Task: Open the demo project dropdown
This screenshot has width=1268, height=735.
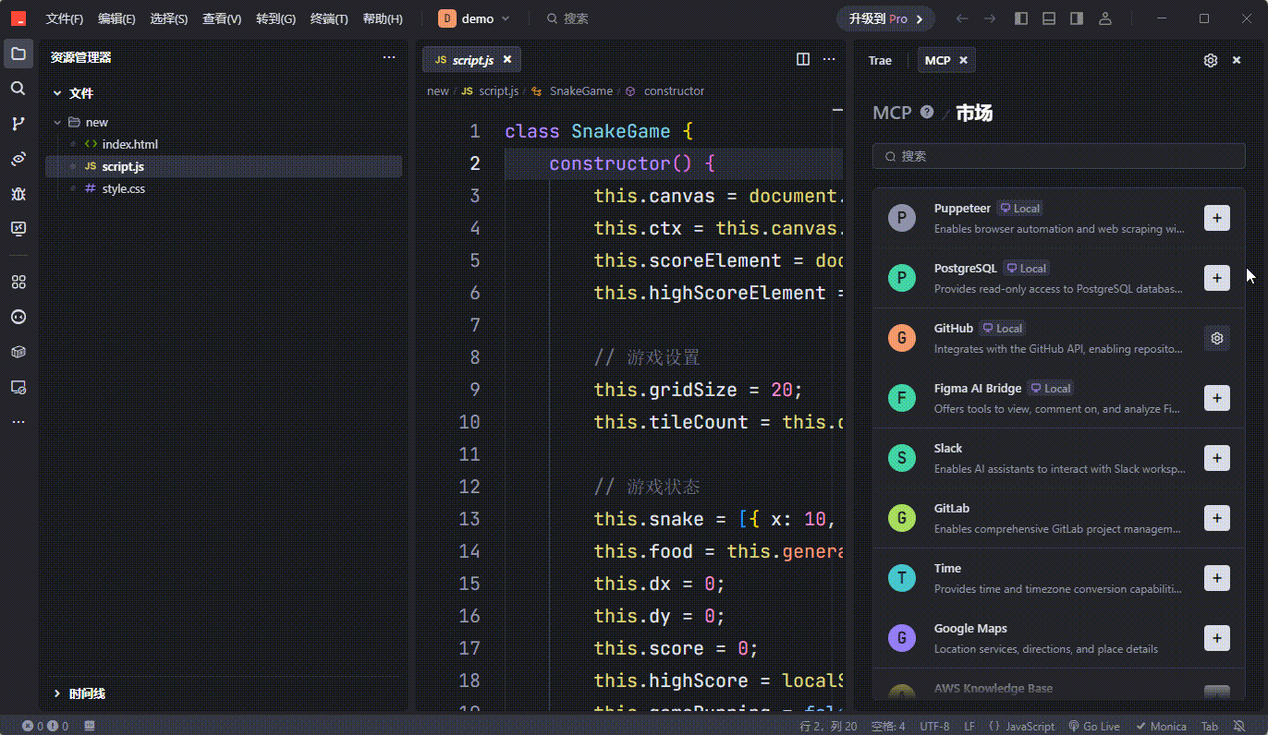Action: point(475,18)
